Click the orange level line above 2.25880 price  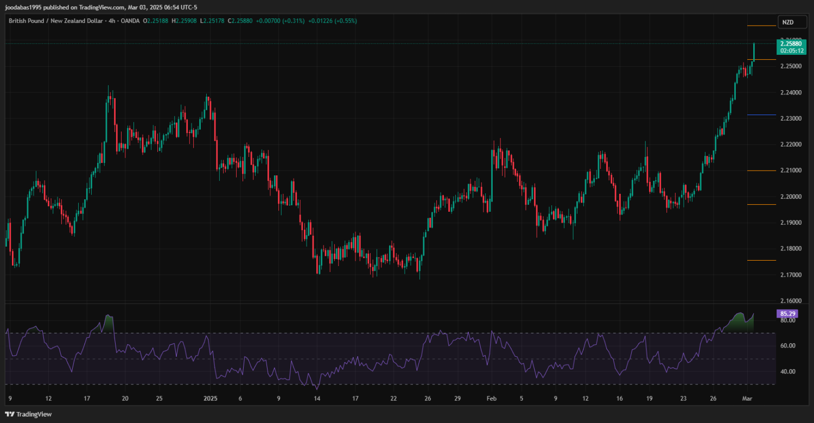(x=761, y=26)
